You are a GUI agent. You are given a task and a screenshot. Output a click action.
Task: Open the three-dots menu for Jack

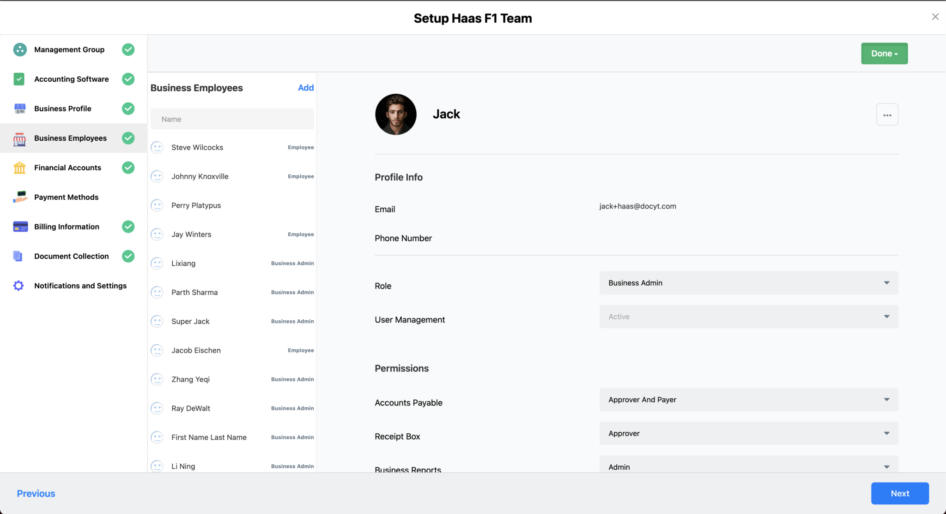click(887, 115)
